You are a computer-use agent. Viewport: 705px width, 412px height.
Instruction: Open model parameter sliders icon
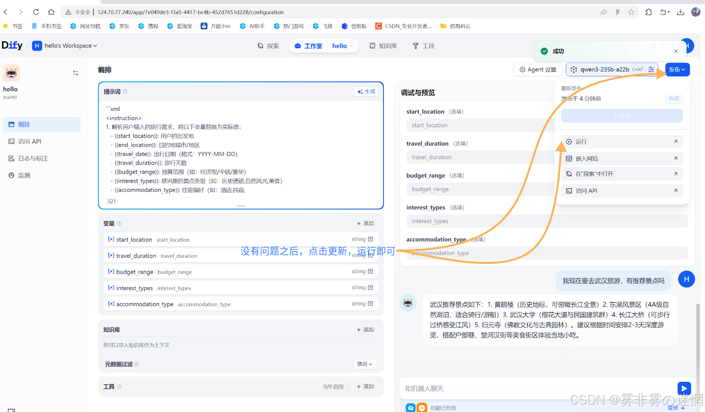click(651, 69)
